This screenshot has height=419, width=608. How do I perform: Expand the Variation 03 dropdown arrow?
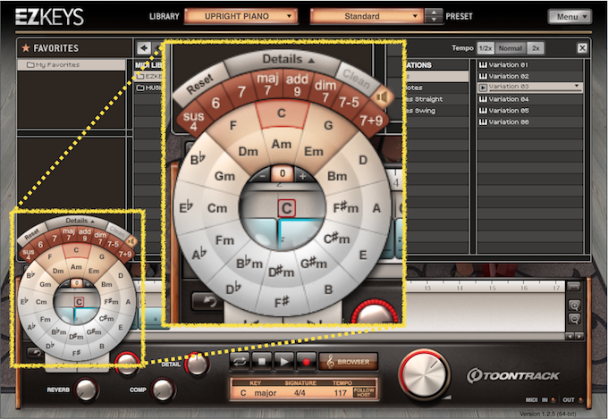(576, 86)
